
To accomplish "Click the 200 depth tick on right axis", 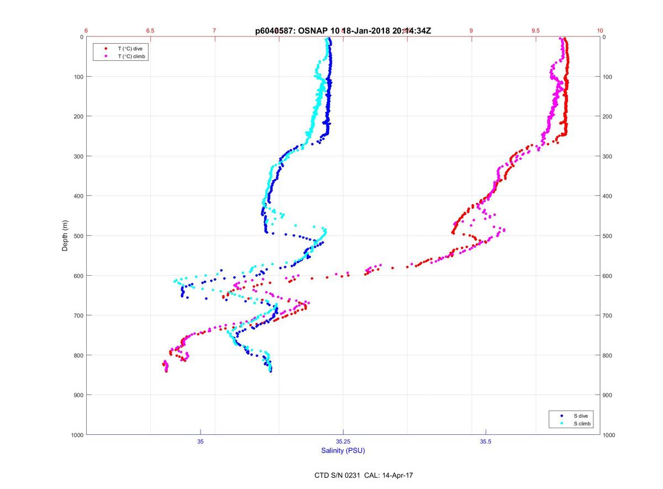I will coord(607,117).
